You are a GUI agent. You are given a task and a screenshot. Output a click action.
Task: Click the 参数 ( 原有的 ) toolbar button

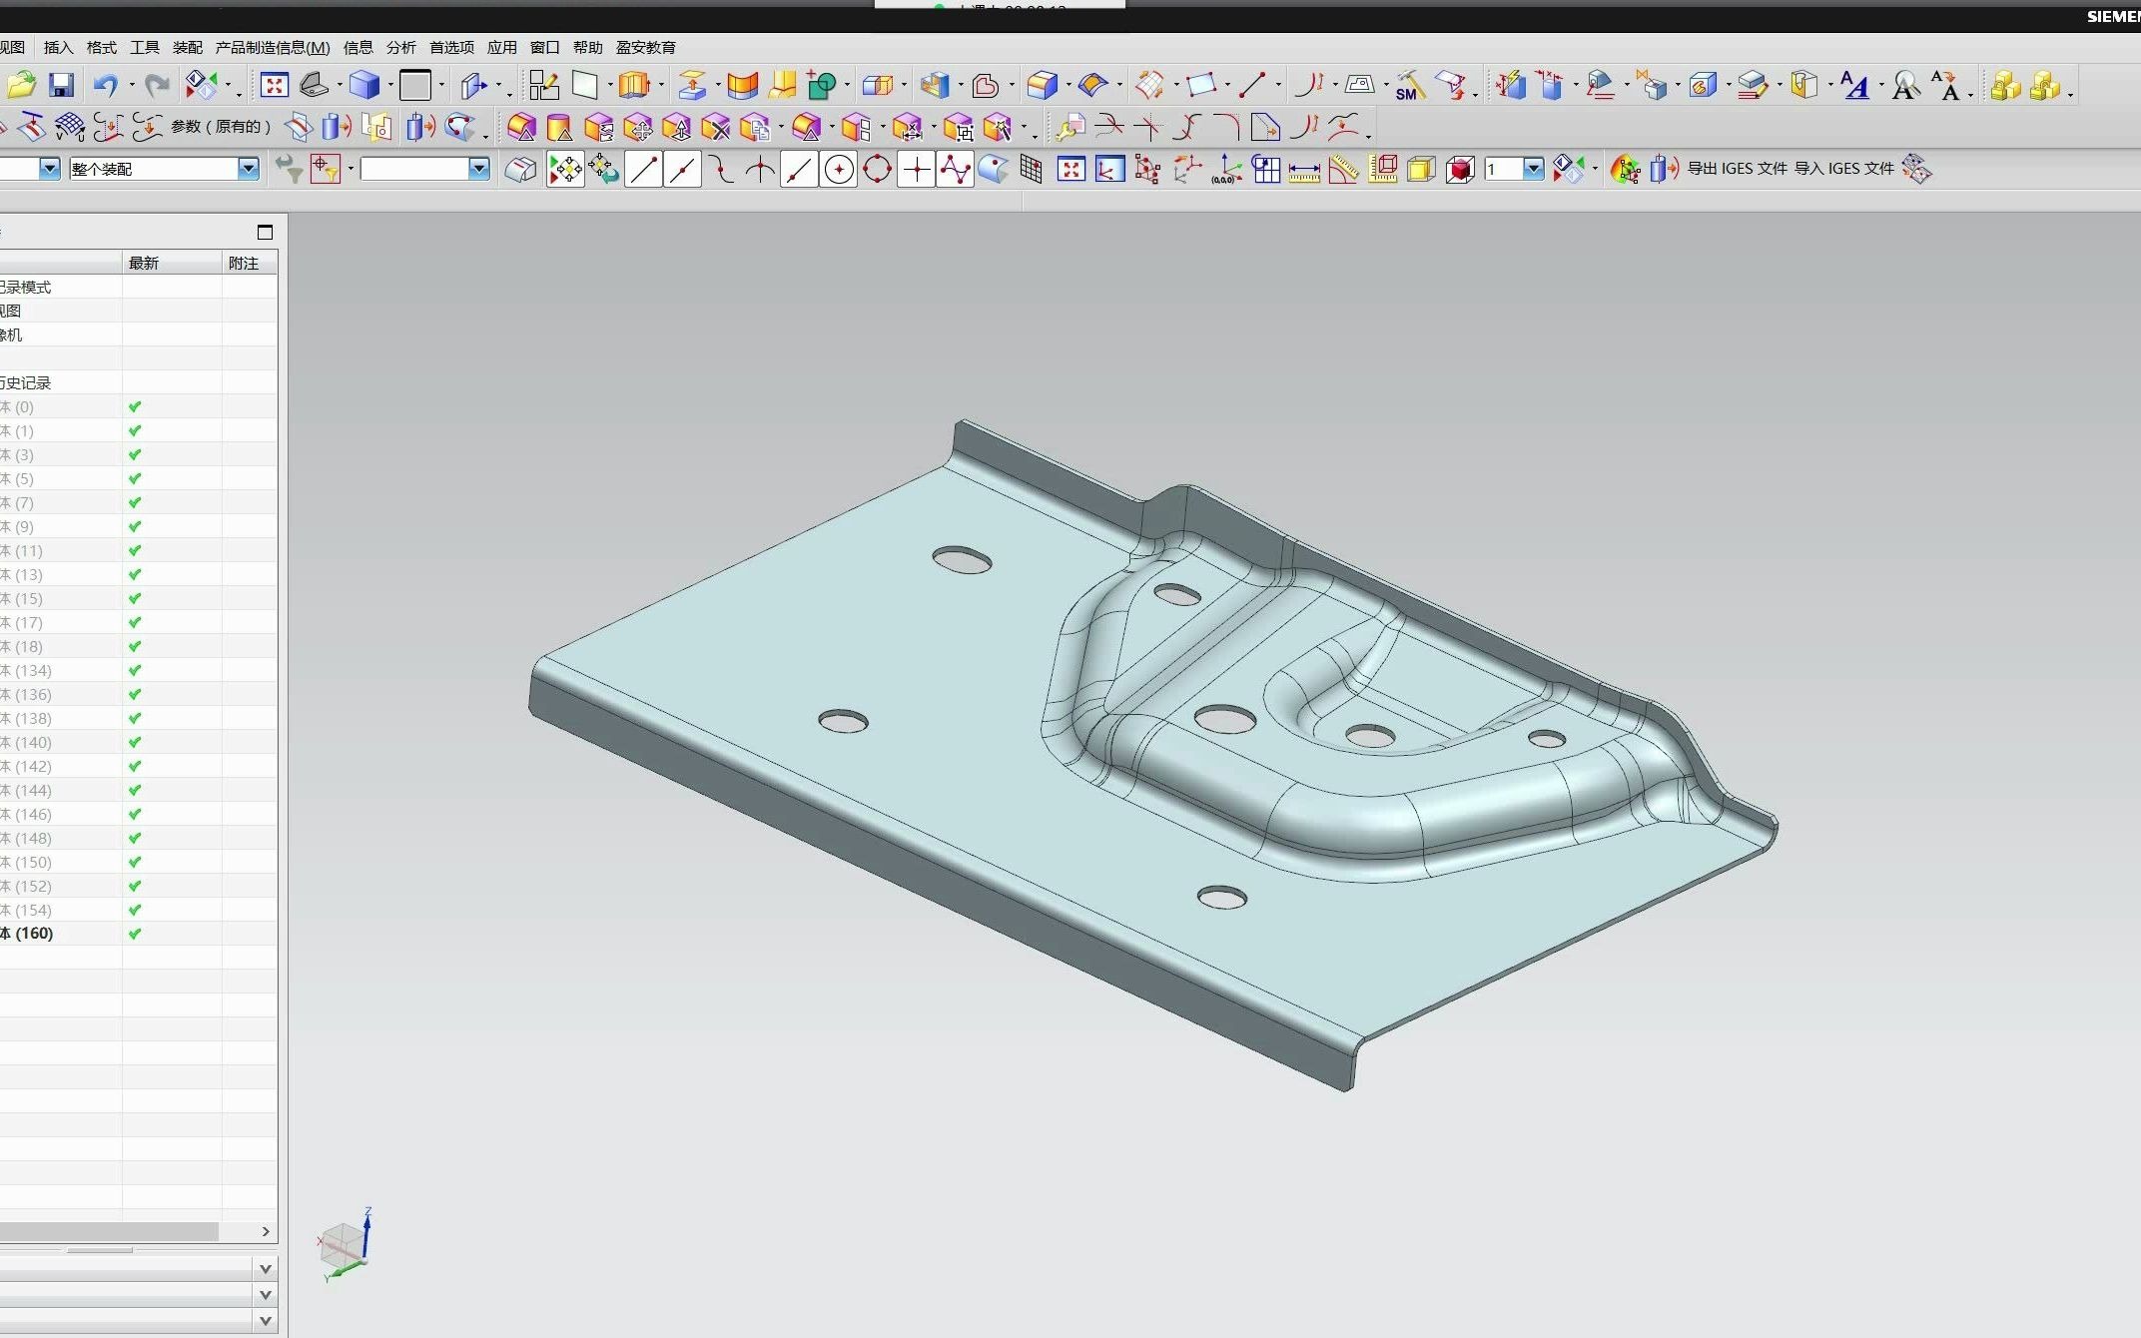pyautogui.click(x=221, y=127)
